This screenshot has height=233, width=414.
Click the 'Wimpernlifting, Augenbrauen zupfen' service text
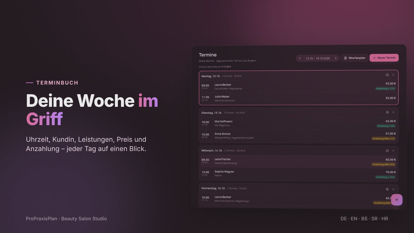234,138
